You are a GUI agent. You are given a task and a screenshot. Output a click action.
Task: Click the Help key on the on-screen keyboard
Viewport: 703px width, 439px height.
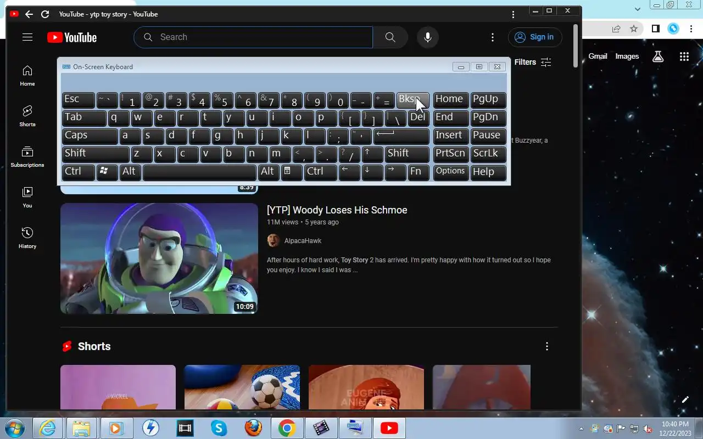click(488, 172)
